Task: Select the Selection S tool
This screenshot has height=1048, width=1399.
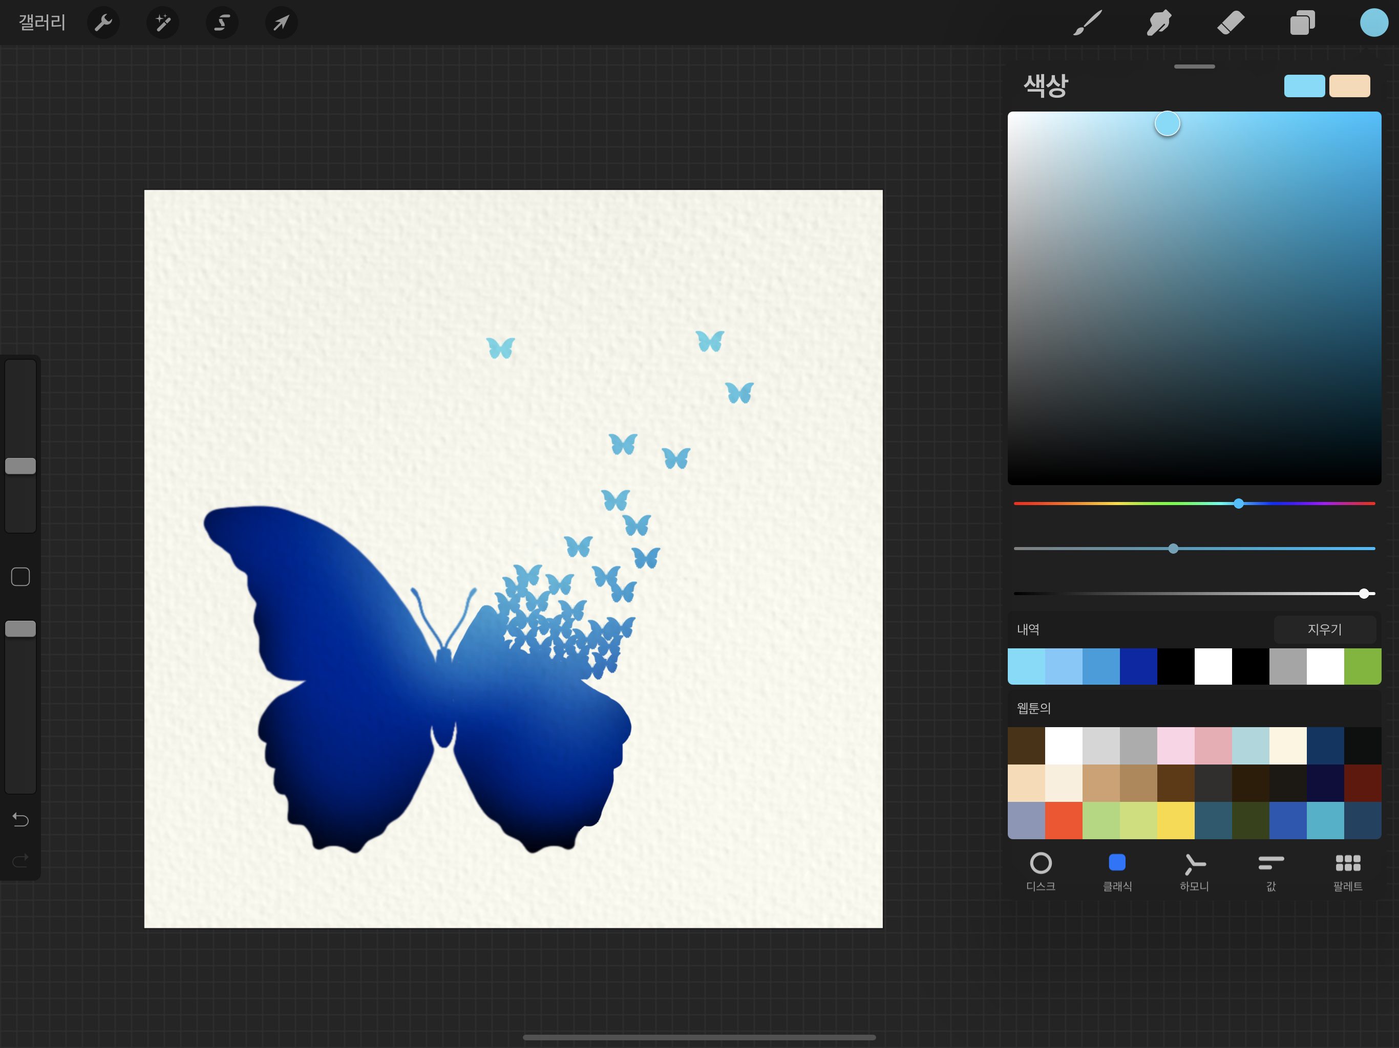Action: point(222,23)
